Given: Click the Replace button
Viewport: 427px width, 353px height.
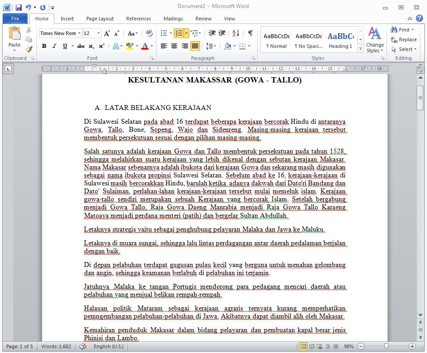Looking at the screenshot, I should point(403,39).
